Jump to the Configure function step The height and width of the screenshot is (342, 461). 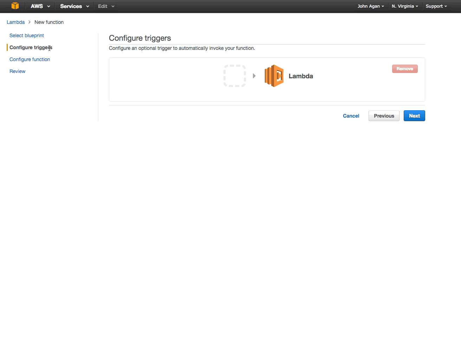click(x=30, y=59)
